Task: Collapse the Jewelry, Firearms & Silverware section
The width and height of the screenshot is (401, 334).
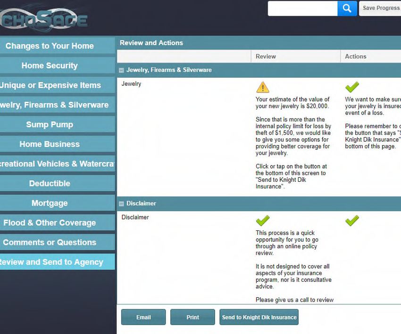Action: click(x=121, y=70)
